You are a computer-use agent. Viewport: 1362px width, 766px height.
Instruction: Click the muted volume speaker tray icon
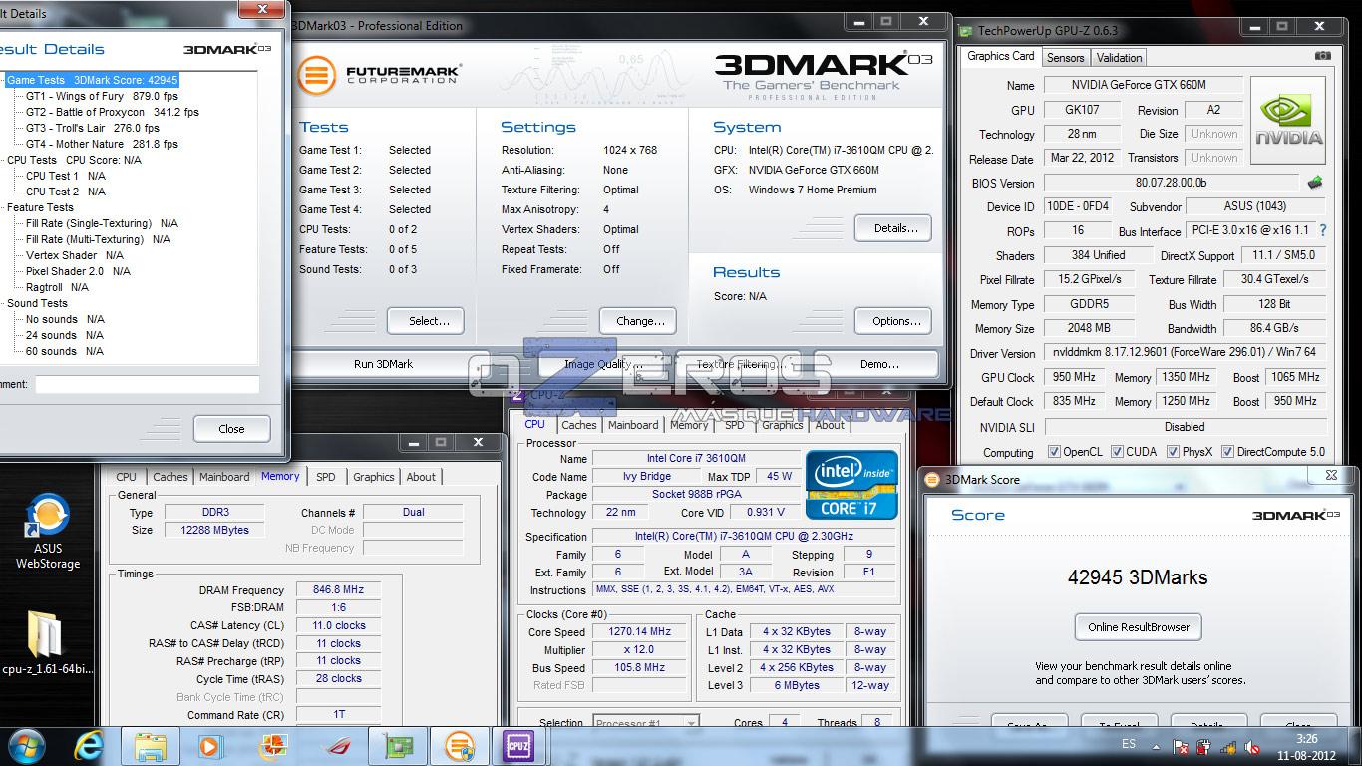pos(1253,746)
